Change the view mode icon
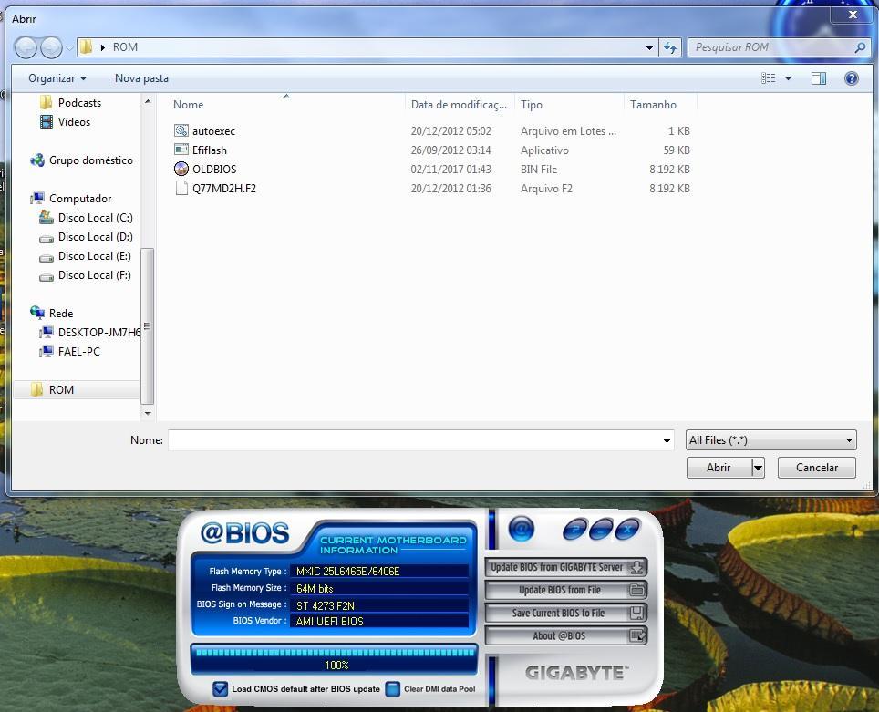 tap(769, 78)
